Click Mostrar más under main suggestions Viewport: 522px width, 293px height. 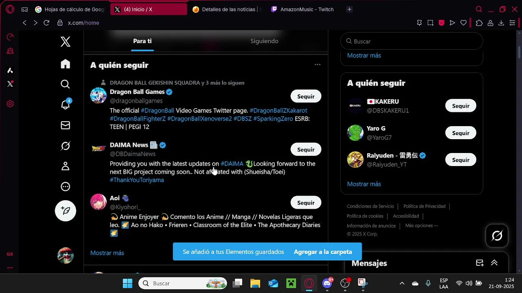pyautogui.click(x=107, y=253)
